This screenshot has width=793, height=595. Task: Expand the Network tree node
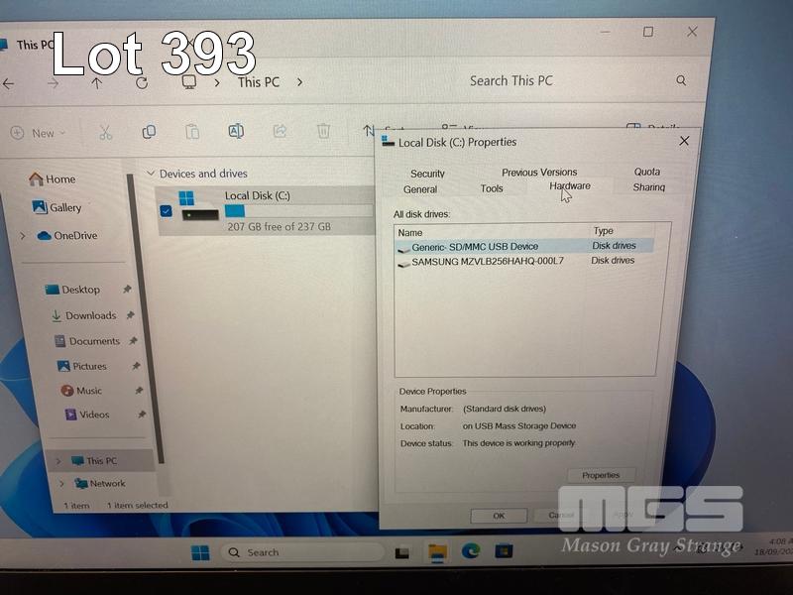[x=61, y=484]
